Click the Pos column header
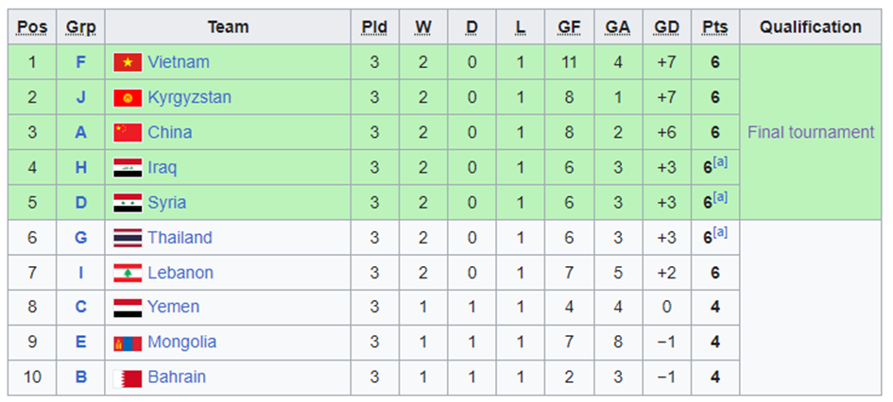This screenshot has width=893, height=402. point(32,27)
